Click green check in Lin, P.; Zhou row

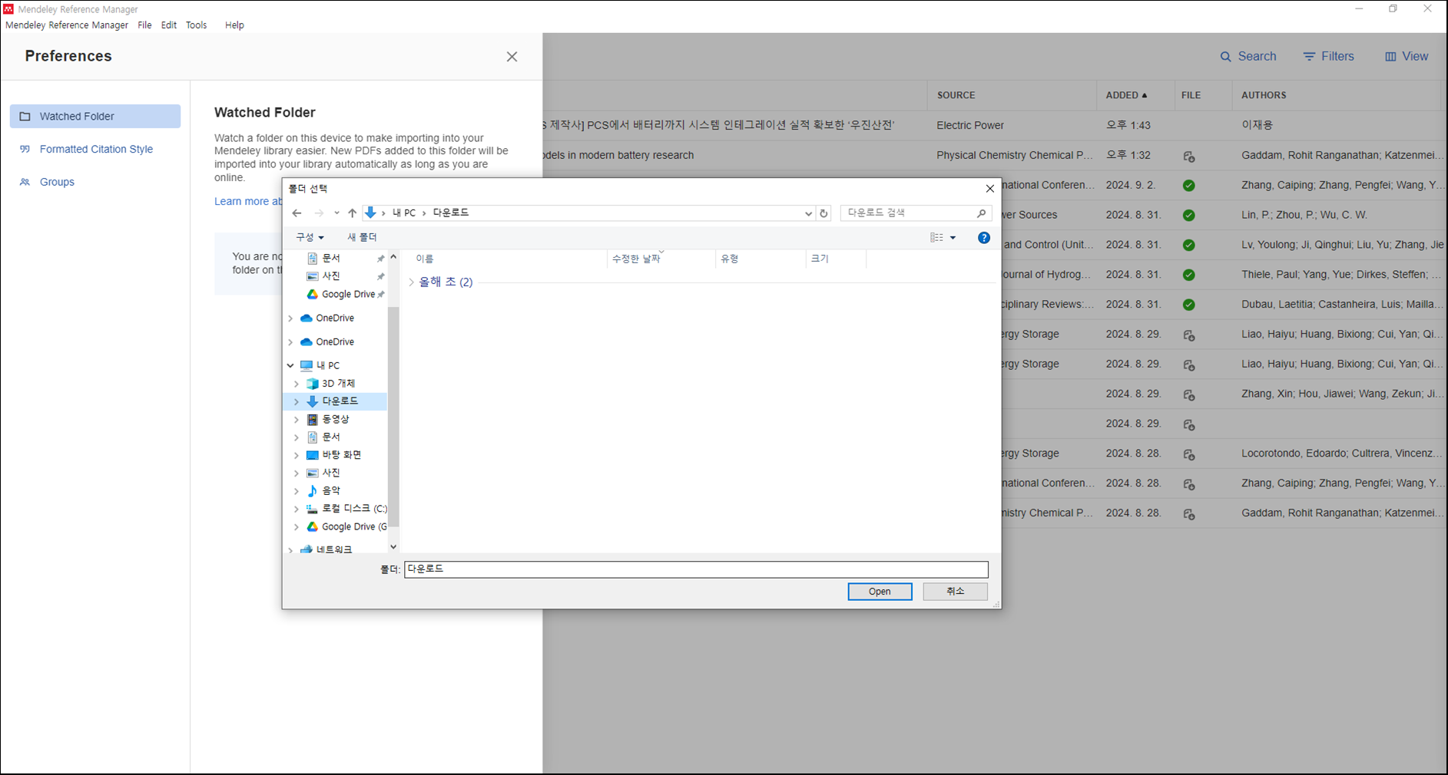1189,216
